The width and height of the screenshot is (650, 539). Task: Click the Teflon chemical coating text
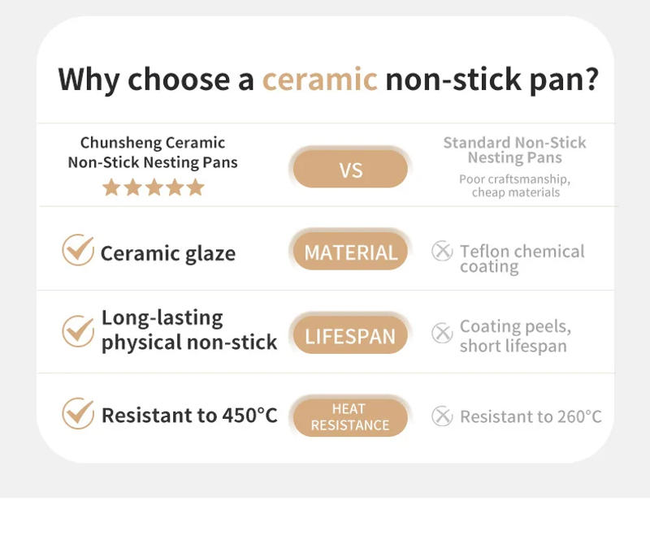pos(522,259)
